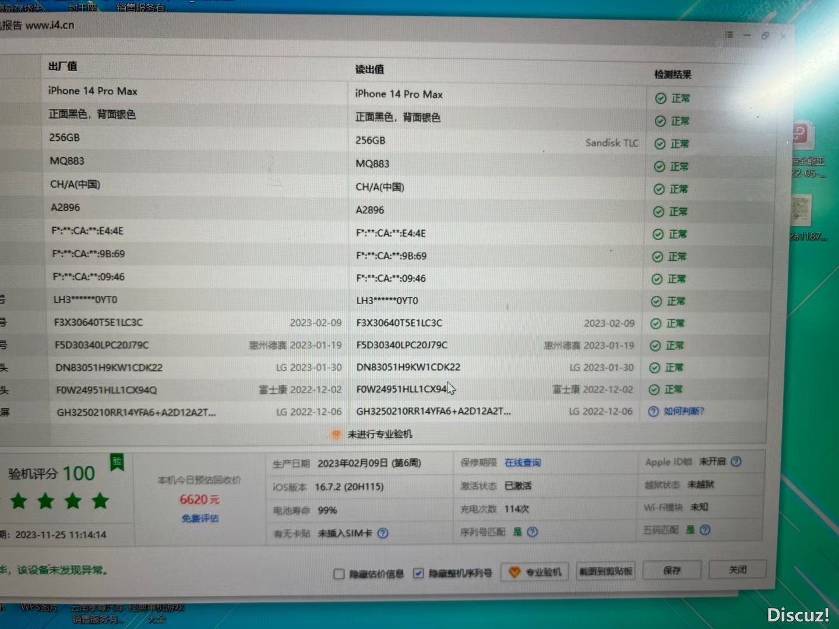Click the report timestamp 2023-11-25 11:14:14
The width and height of the screenshot is (839, 629).
(61, 535)
